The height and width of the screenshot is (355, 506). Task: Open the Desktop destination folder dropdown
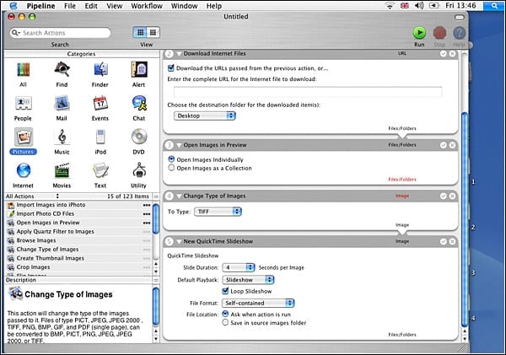click(x=205, y=116)
